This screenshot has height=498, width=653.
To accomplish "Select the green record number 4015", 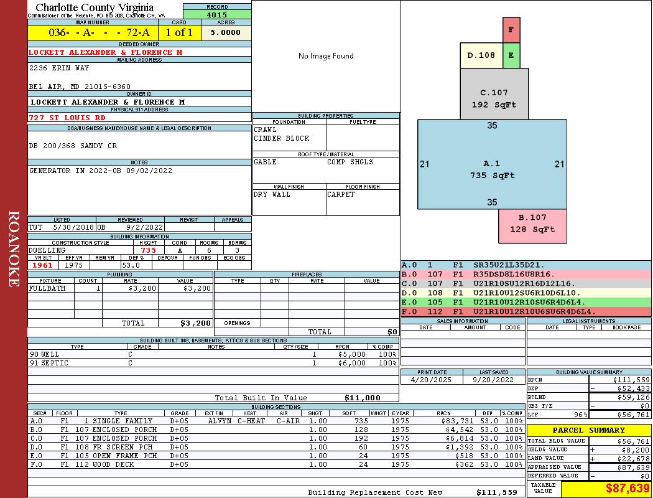I will tap(217, 14).
